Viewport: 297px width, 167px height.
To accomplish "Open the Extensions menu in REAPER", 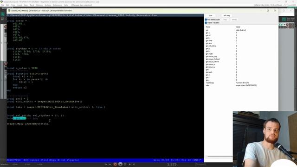I will coord(58,5).
